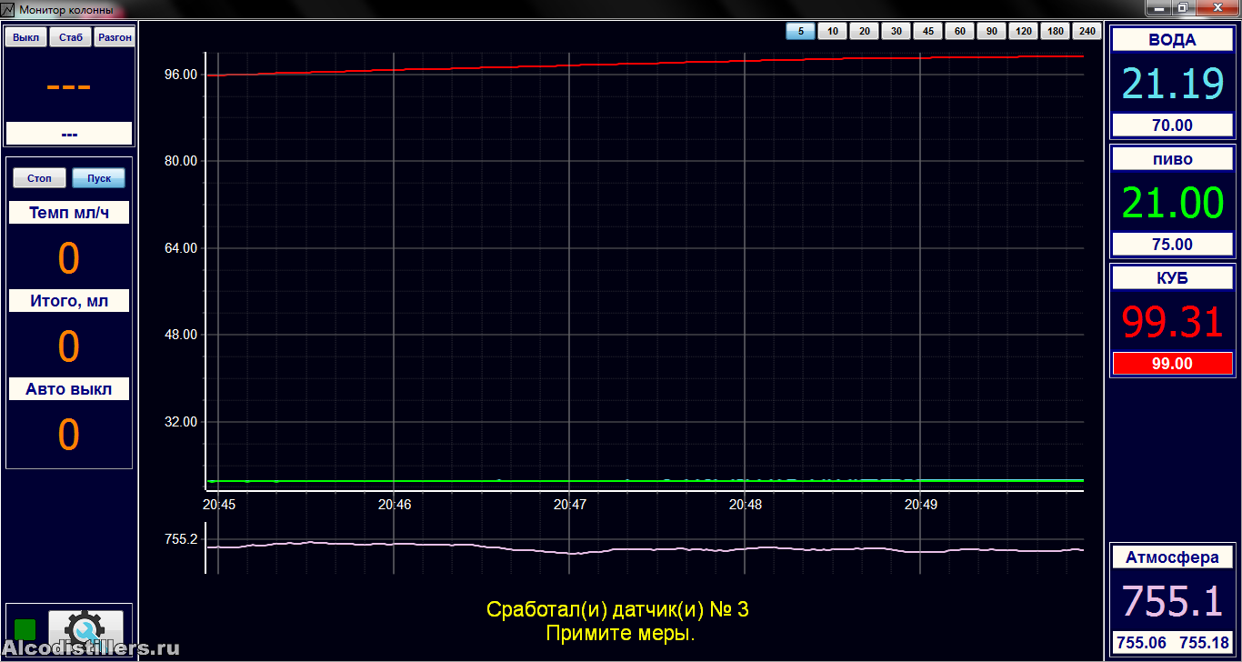Click the red КУБ alarm limit 99.00
The height and width of the screenshot is (662, 1242).
click(1172, 364)
